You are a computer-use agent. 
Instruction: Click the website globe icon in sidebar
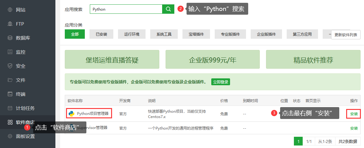pos(10,10)
